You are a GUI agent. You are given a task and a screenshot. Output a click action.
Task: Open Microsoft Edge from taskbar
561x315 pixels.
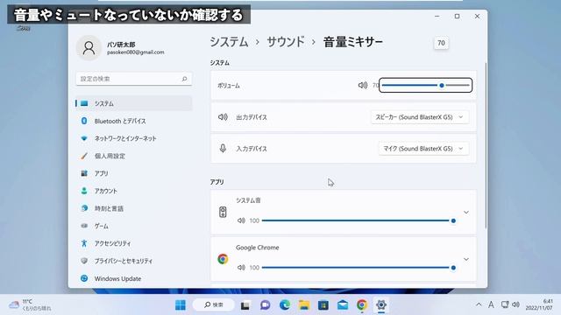[285, 305]
